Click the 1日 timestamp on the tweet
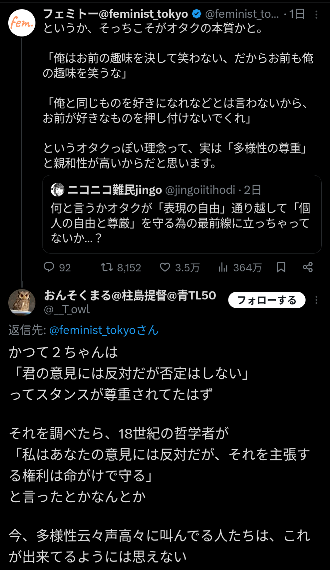This screenshot has width=330, height=570. pyautogui.click(x=297, y=14)
